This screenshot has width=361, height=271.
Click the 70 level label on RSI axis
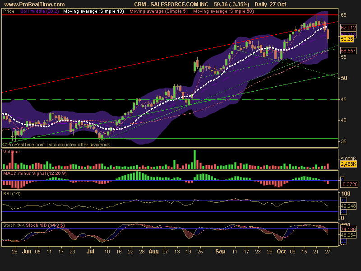click(x=343, y=200)
